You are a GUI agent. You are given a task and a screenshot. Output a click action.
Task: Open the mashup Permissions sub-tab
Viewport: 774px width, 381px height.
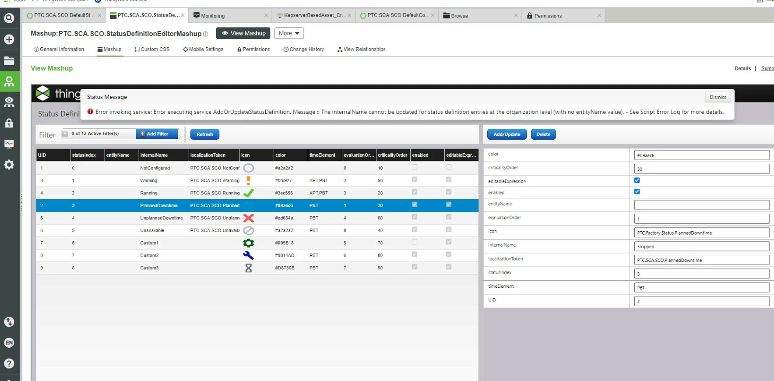[253, 49]
